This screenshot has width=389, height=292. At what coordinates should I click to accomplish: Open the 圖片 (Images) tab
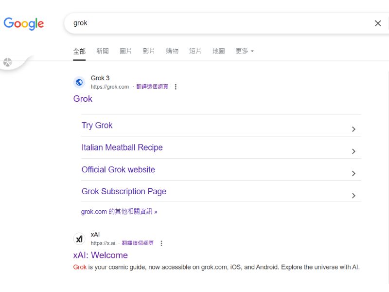125,51
